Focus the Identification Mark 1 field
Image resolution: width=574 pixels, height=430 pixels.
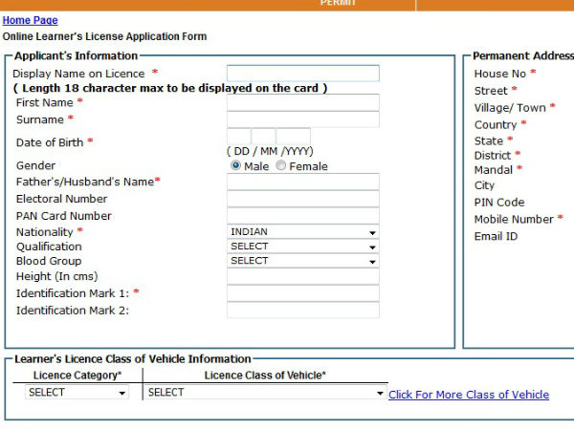coord(302,292)
